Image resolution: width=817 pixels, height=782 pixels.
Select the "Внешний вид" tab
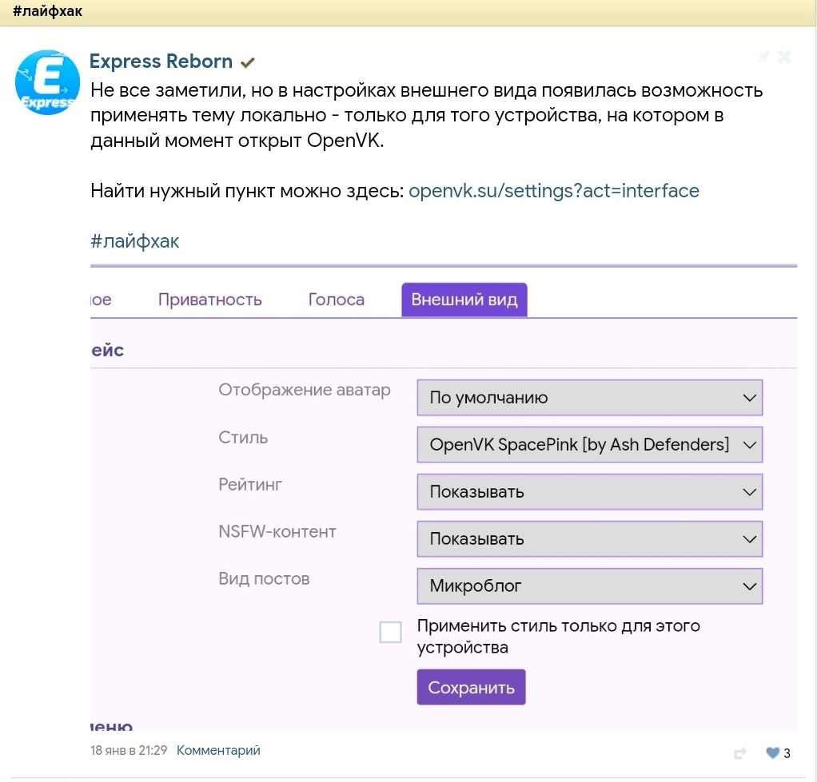(464, 300)
